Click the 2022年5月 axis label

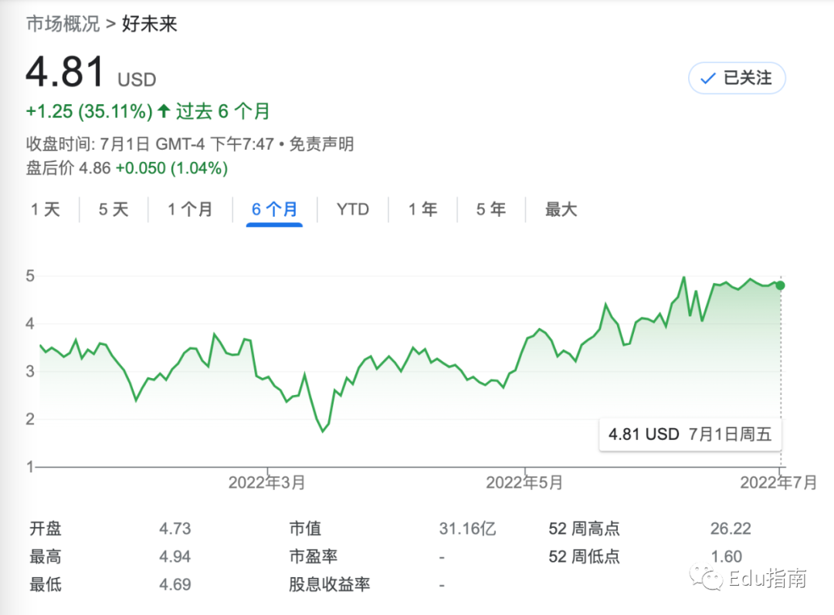click(524, 482)
